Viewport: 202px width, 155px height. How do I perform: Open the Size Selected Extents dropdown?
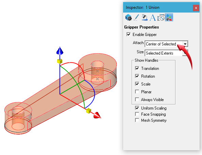coord(166,53)
